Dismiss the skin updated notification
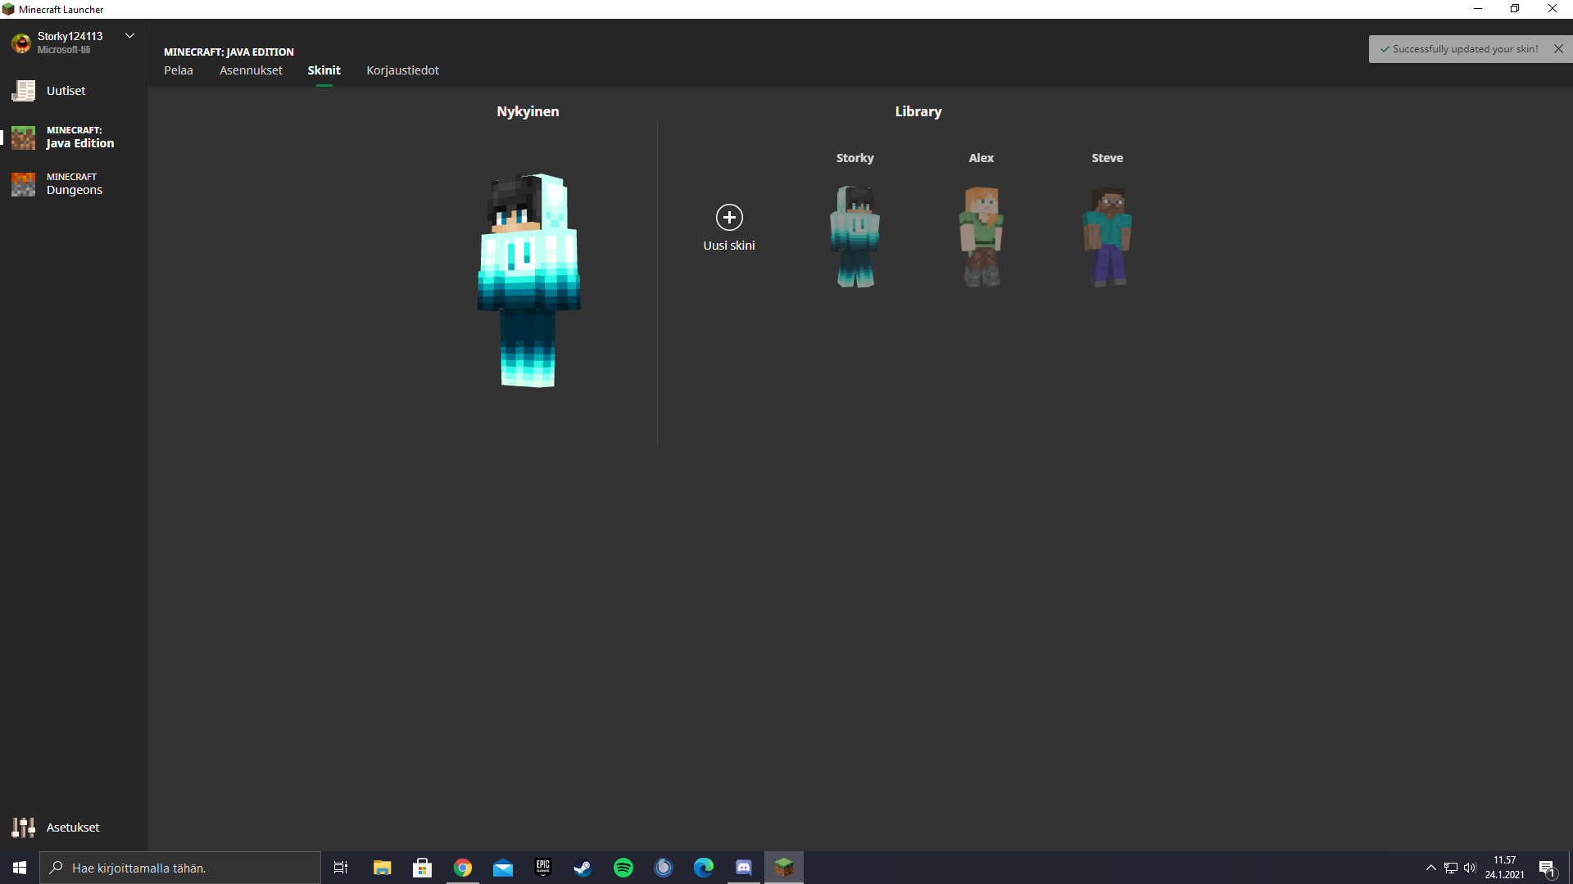Screen dimensions: 1573x884 click(1558, 49)
